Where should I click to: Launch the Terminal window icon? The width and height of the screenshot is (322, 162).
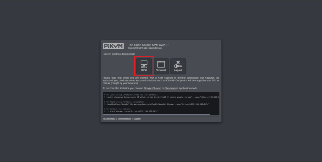(x=161, y=66)
